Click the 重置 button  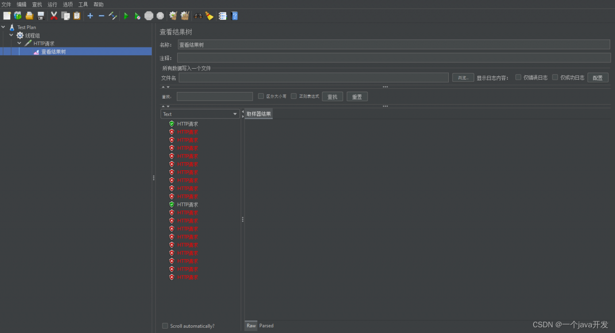point(357,96)
